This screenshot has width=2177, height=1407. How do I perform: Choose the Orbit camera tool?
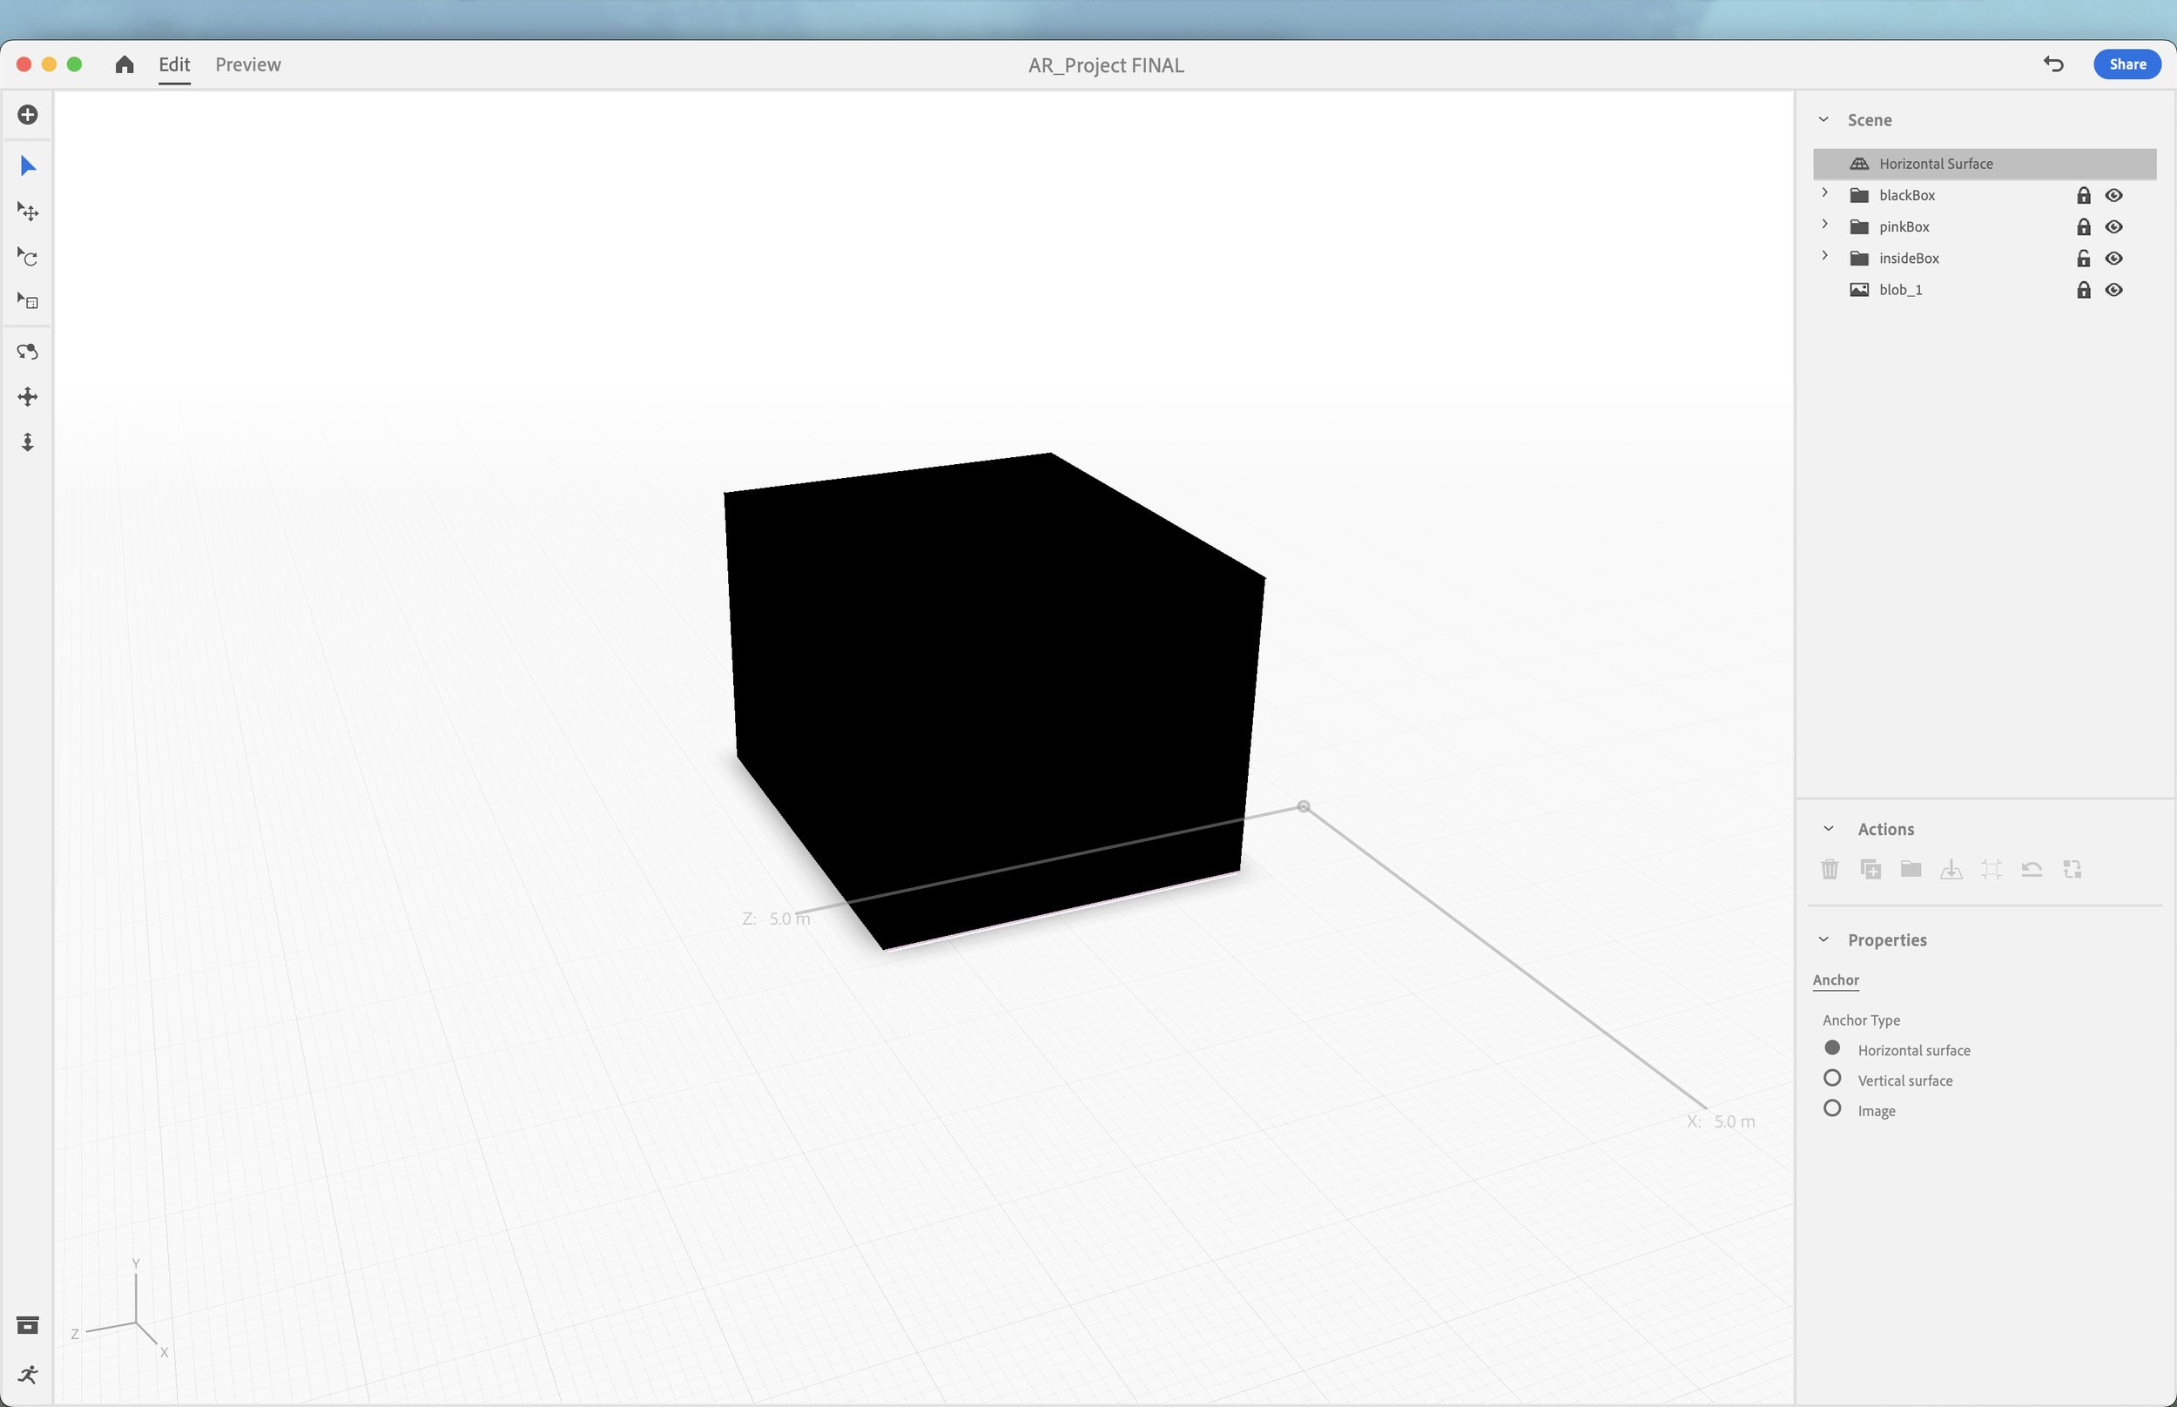[27, 352]
